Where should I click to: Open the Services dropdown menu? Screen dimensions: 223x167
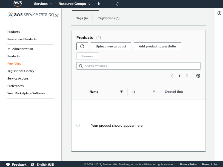pos(43,4)
